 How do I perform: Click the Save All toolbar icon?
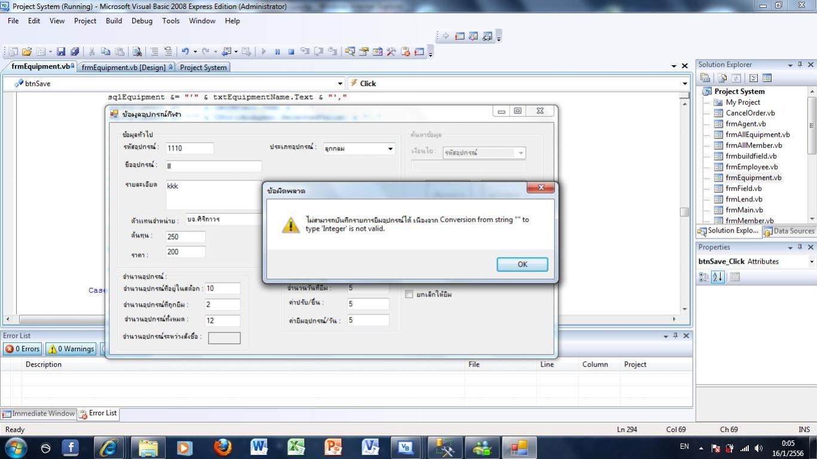[74, 52]
